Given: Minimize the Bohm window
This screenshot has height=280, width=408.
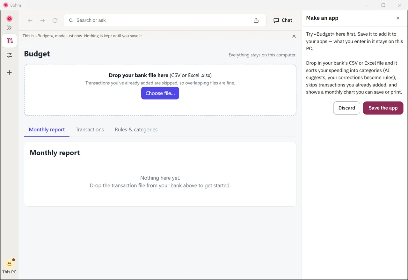Looking at the screenshot, I should (x=368, y=5).
